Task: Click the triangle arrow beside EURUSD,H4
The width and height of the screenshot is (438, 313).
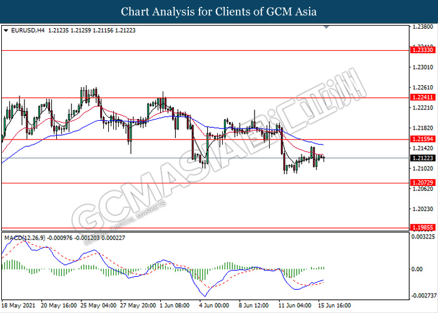Action: [x=6, y=29]
